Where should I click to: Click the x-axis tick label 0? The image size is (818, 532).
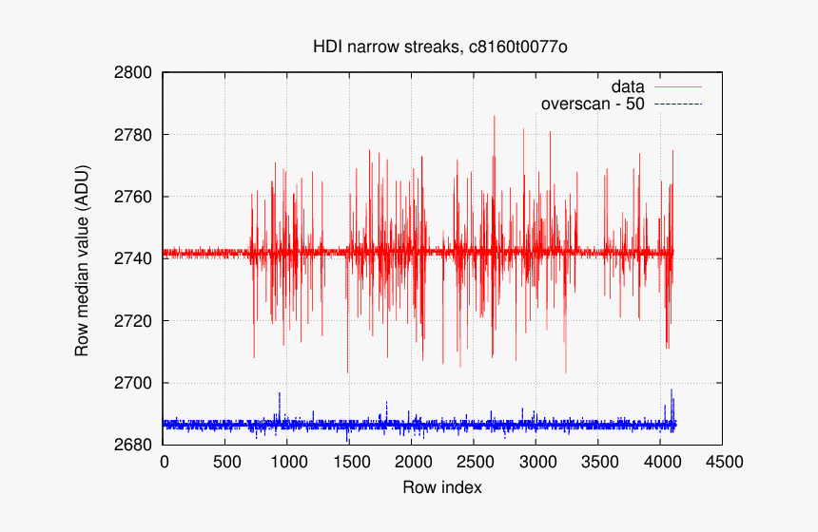(x=164, y=462)
